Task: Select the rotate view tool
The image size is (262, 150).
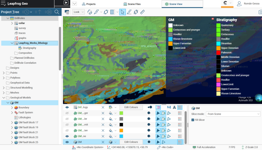Action: point(90,12)
